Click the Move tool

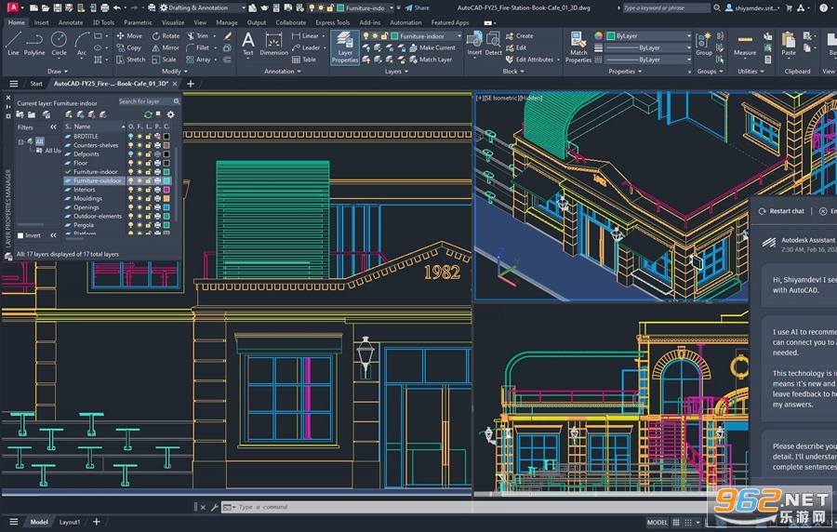point(129,35)
